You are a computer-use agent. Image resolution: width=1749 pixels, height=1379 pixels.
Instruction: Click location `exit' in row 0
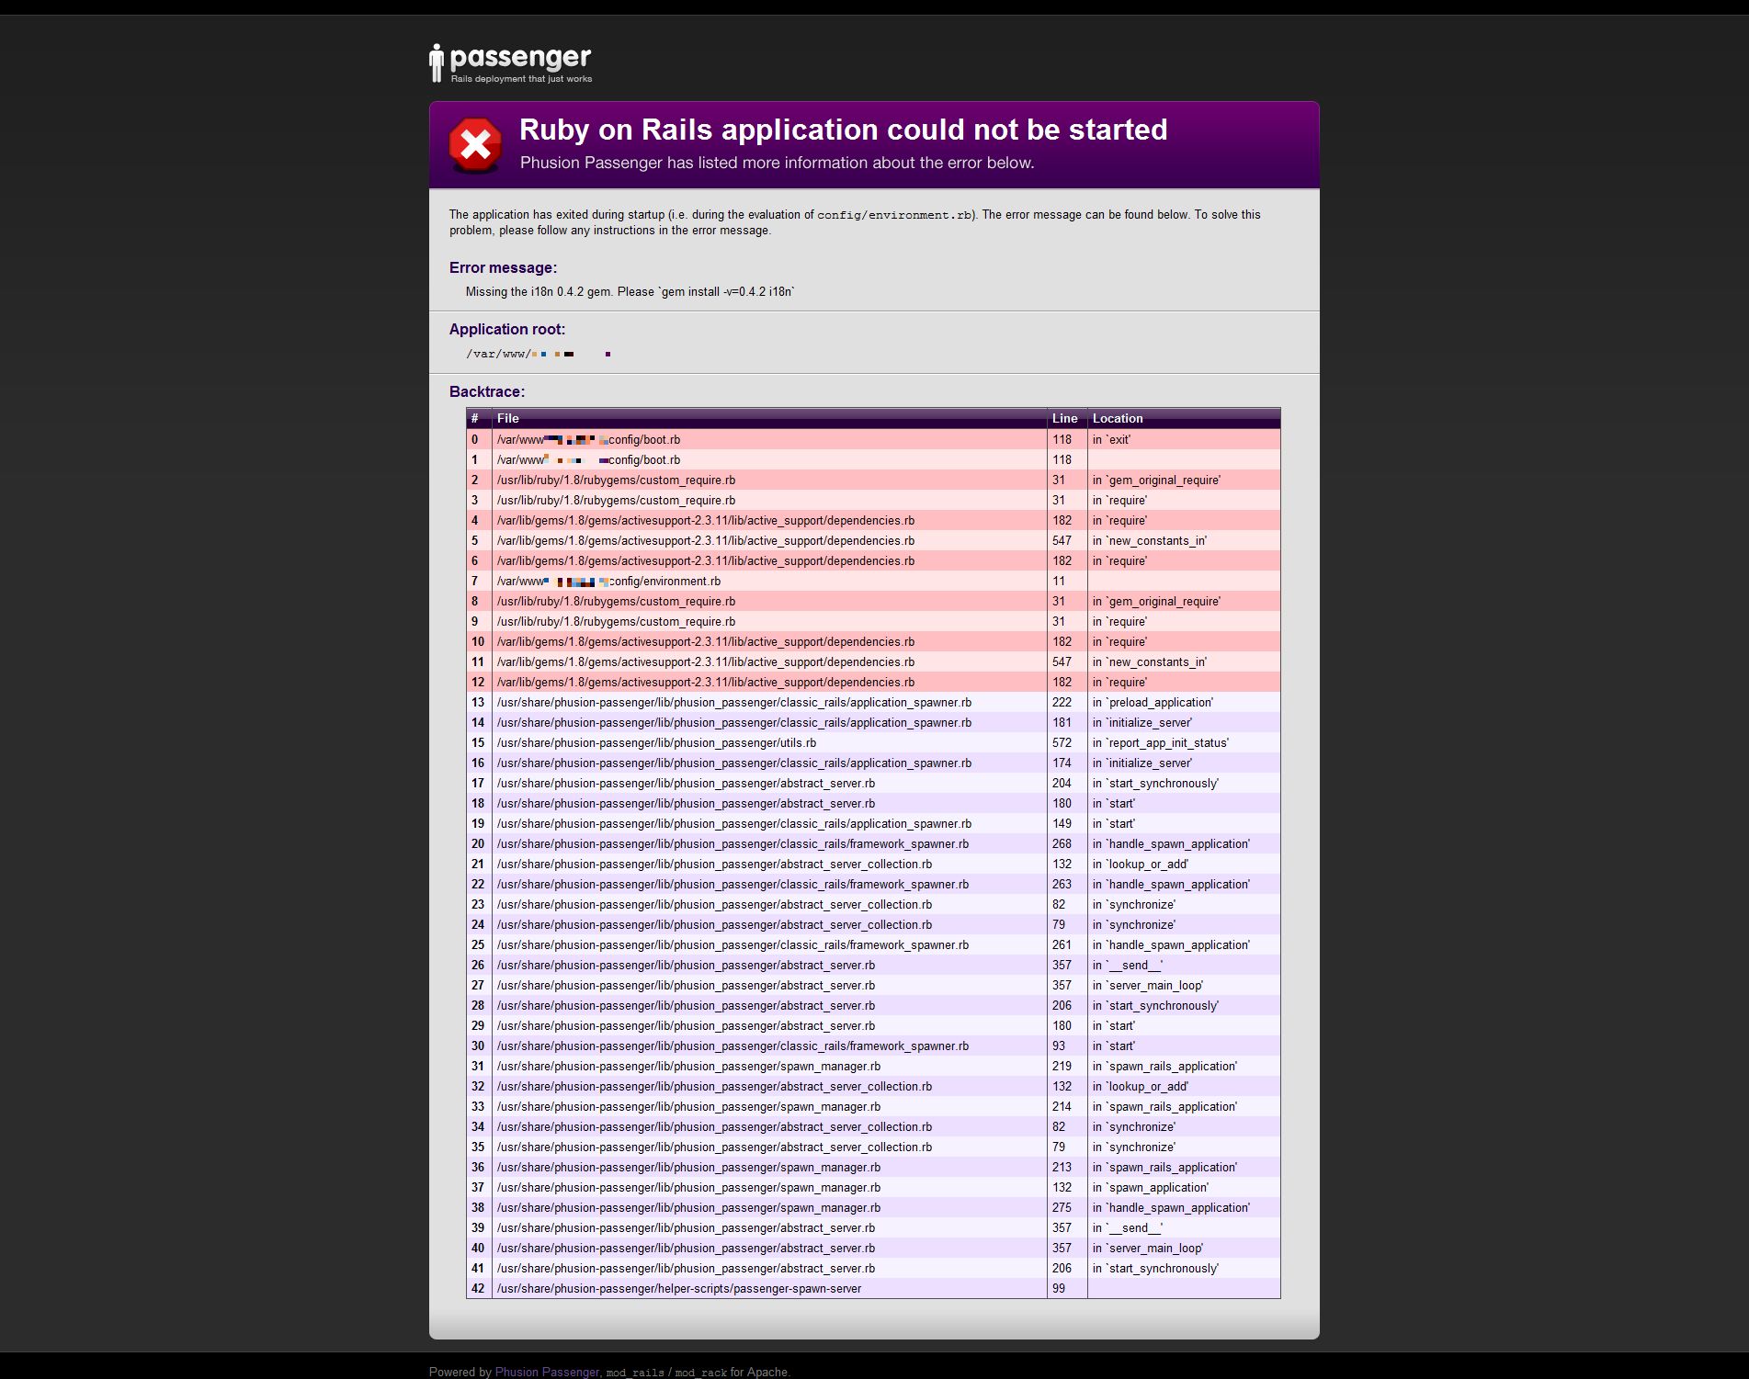click(x=1112, y=439)
